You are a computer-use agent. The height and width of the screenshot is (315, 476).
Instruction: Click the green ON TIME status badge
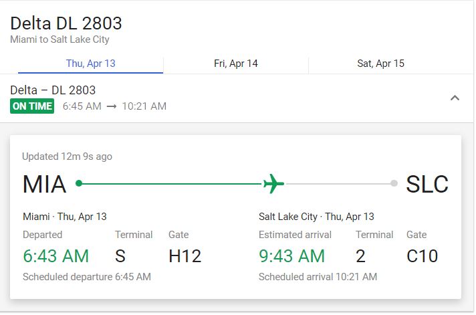click(x=32, y=106)
